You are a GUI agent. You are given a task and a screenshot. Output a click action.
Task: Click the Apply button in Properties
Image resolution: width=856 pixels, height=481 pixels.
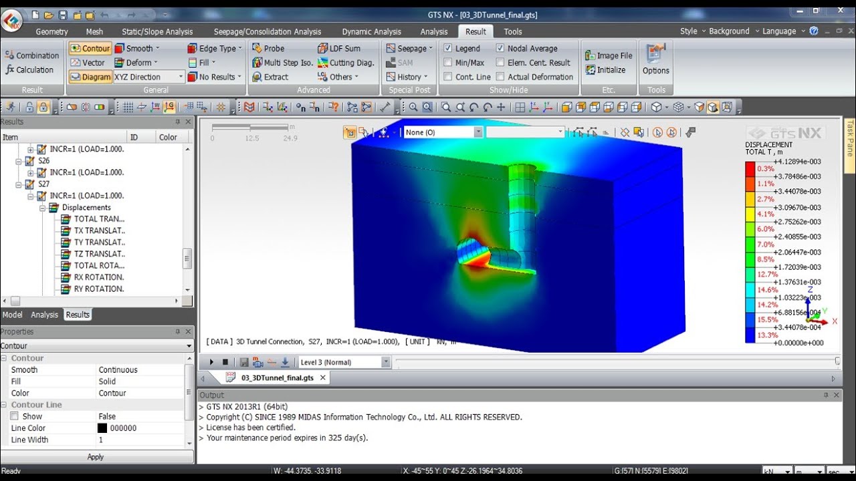(96, 457)
